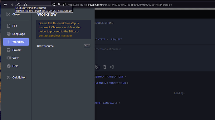
Task: Click the File document icon
Action: (9, 26)
